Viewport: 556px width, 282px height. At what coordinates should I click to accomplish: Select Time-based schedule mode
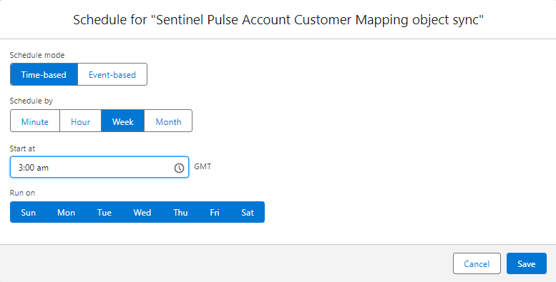point(44,74)
